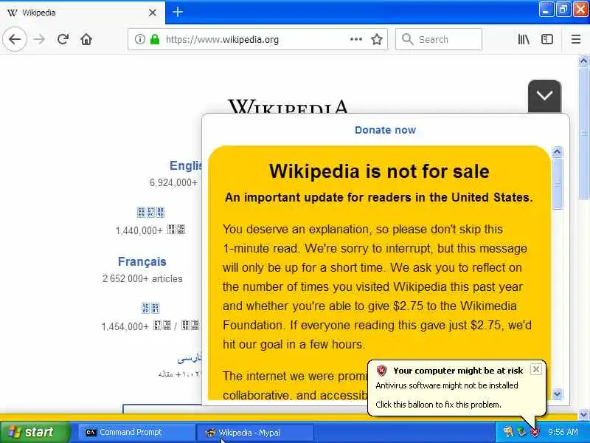Open page actions three-dot menu
Image resolution: width=590 pixels, height=443 pixels.
tap(356, 39)
